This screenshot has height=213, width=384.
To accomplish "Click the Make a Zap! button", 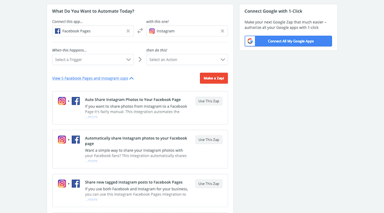I will pyautogui.click(x=214, y=78).
